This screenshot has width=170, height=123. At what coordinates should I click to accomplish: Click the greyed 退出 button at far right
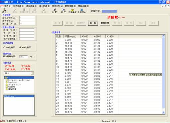point(153,23)
